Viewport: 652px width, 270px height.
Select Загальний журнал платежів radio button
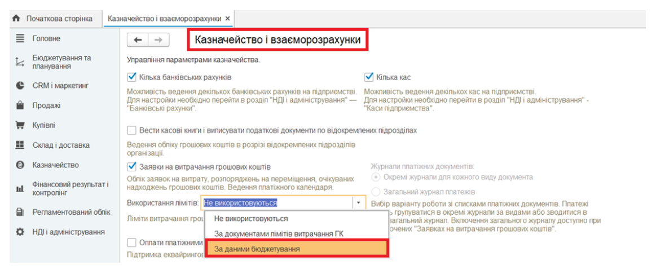[x=376, y=192]
